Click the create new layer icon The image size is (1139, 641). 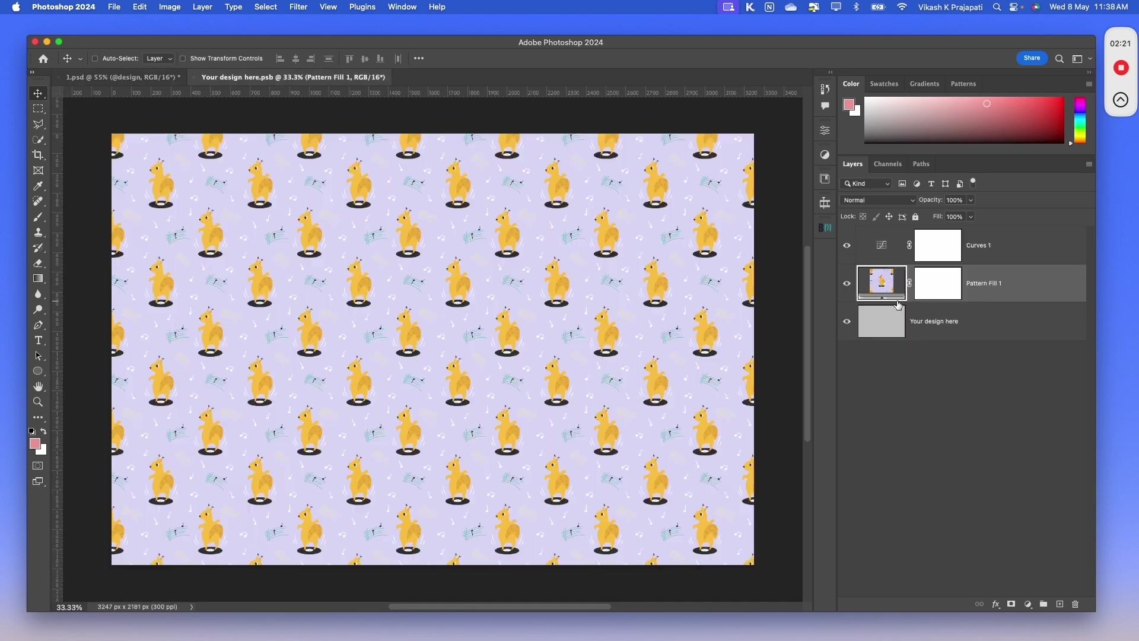(x=1060, y=604)
